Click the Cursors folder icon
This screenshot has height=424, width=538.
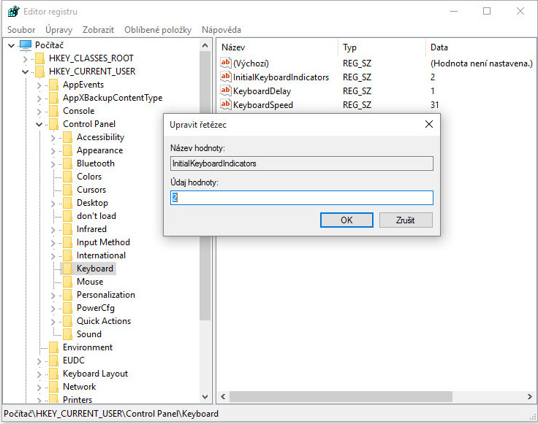click(x=67, y=190)
